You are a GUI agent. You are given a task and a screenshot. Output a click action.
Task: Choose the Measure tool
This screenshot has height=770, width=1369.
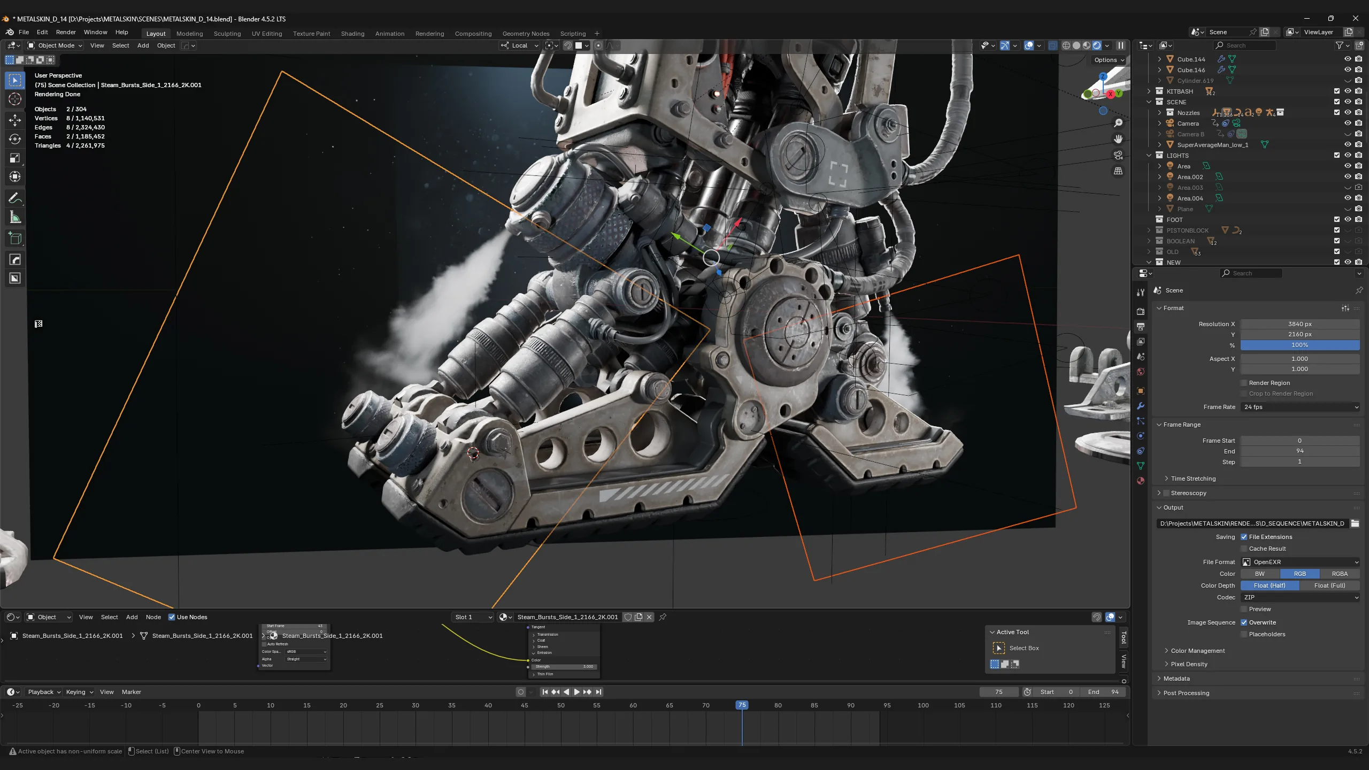coord(15,218)
